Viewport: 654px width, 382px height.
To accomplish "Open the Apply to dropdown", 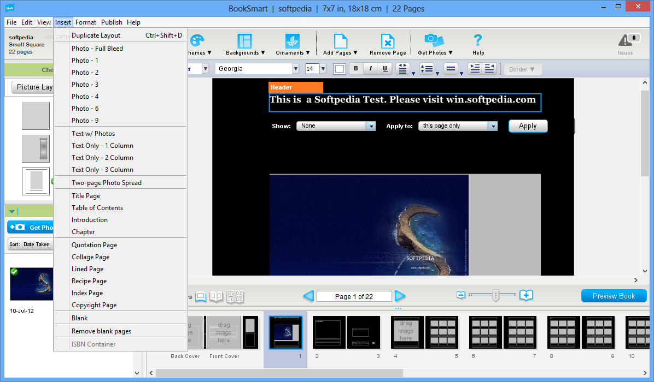I will tap(458, 126).
